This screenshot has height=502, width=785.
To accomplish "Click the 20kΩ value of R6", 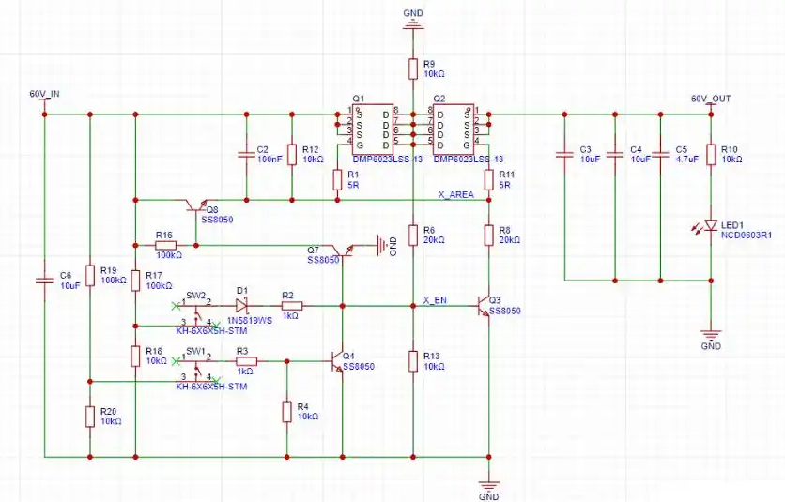I will click(x=434, y=239).
